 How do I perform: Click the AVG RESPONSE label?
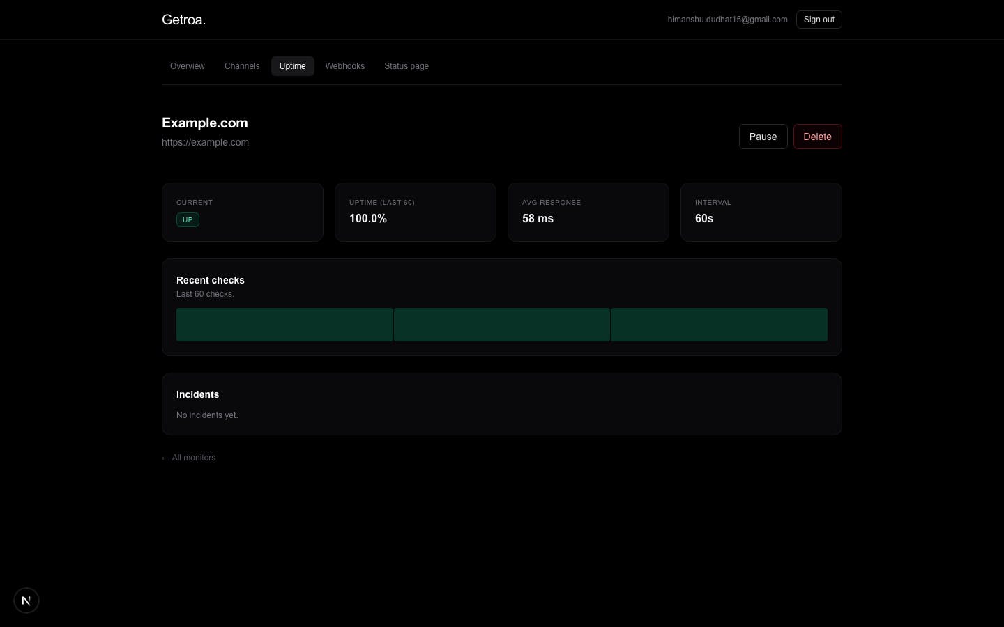[552, 203]
